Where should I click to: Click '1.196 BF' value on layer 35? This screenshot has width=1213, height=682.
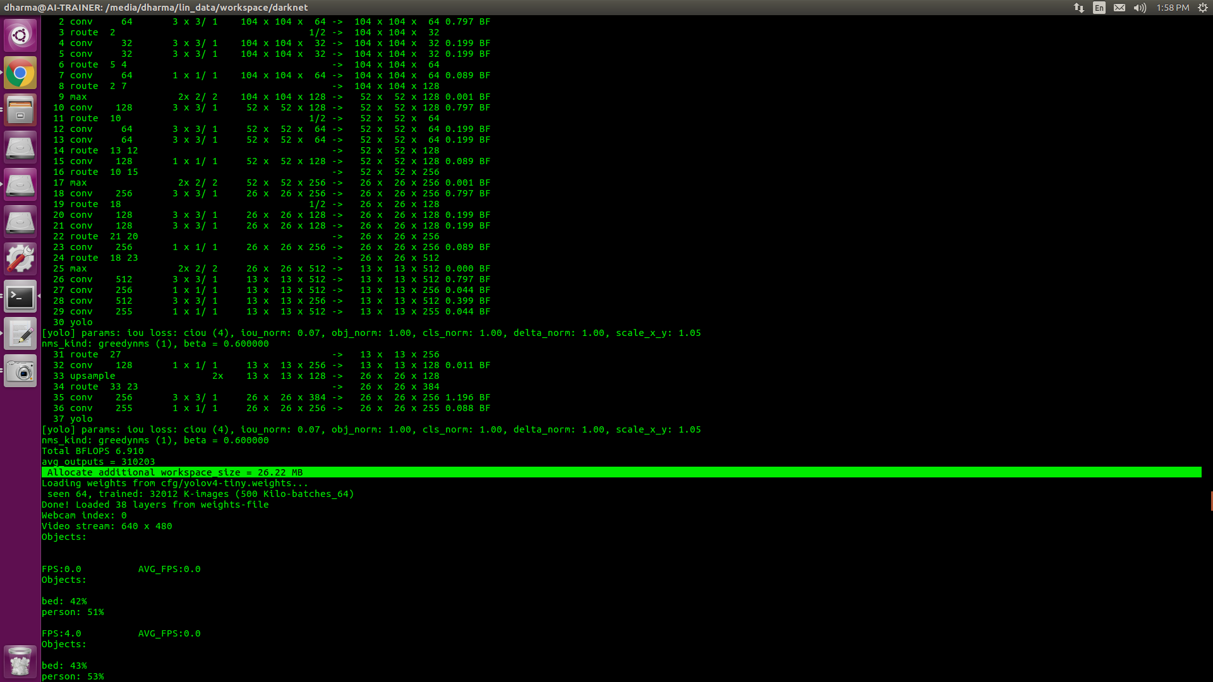[468, 397]
